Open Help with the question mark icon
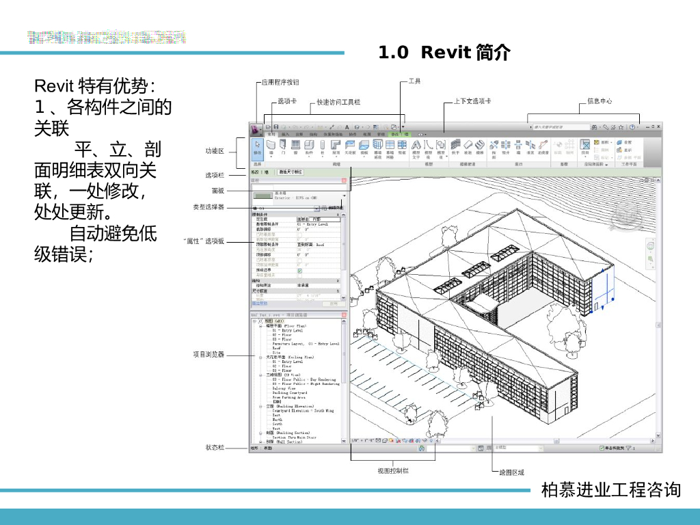Viewport: 700px width, 525px height. coord(632,127)
